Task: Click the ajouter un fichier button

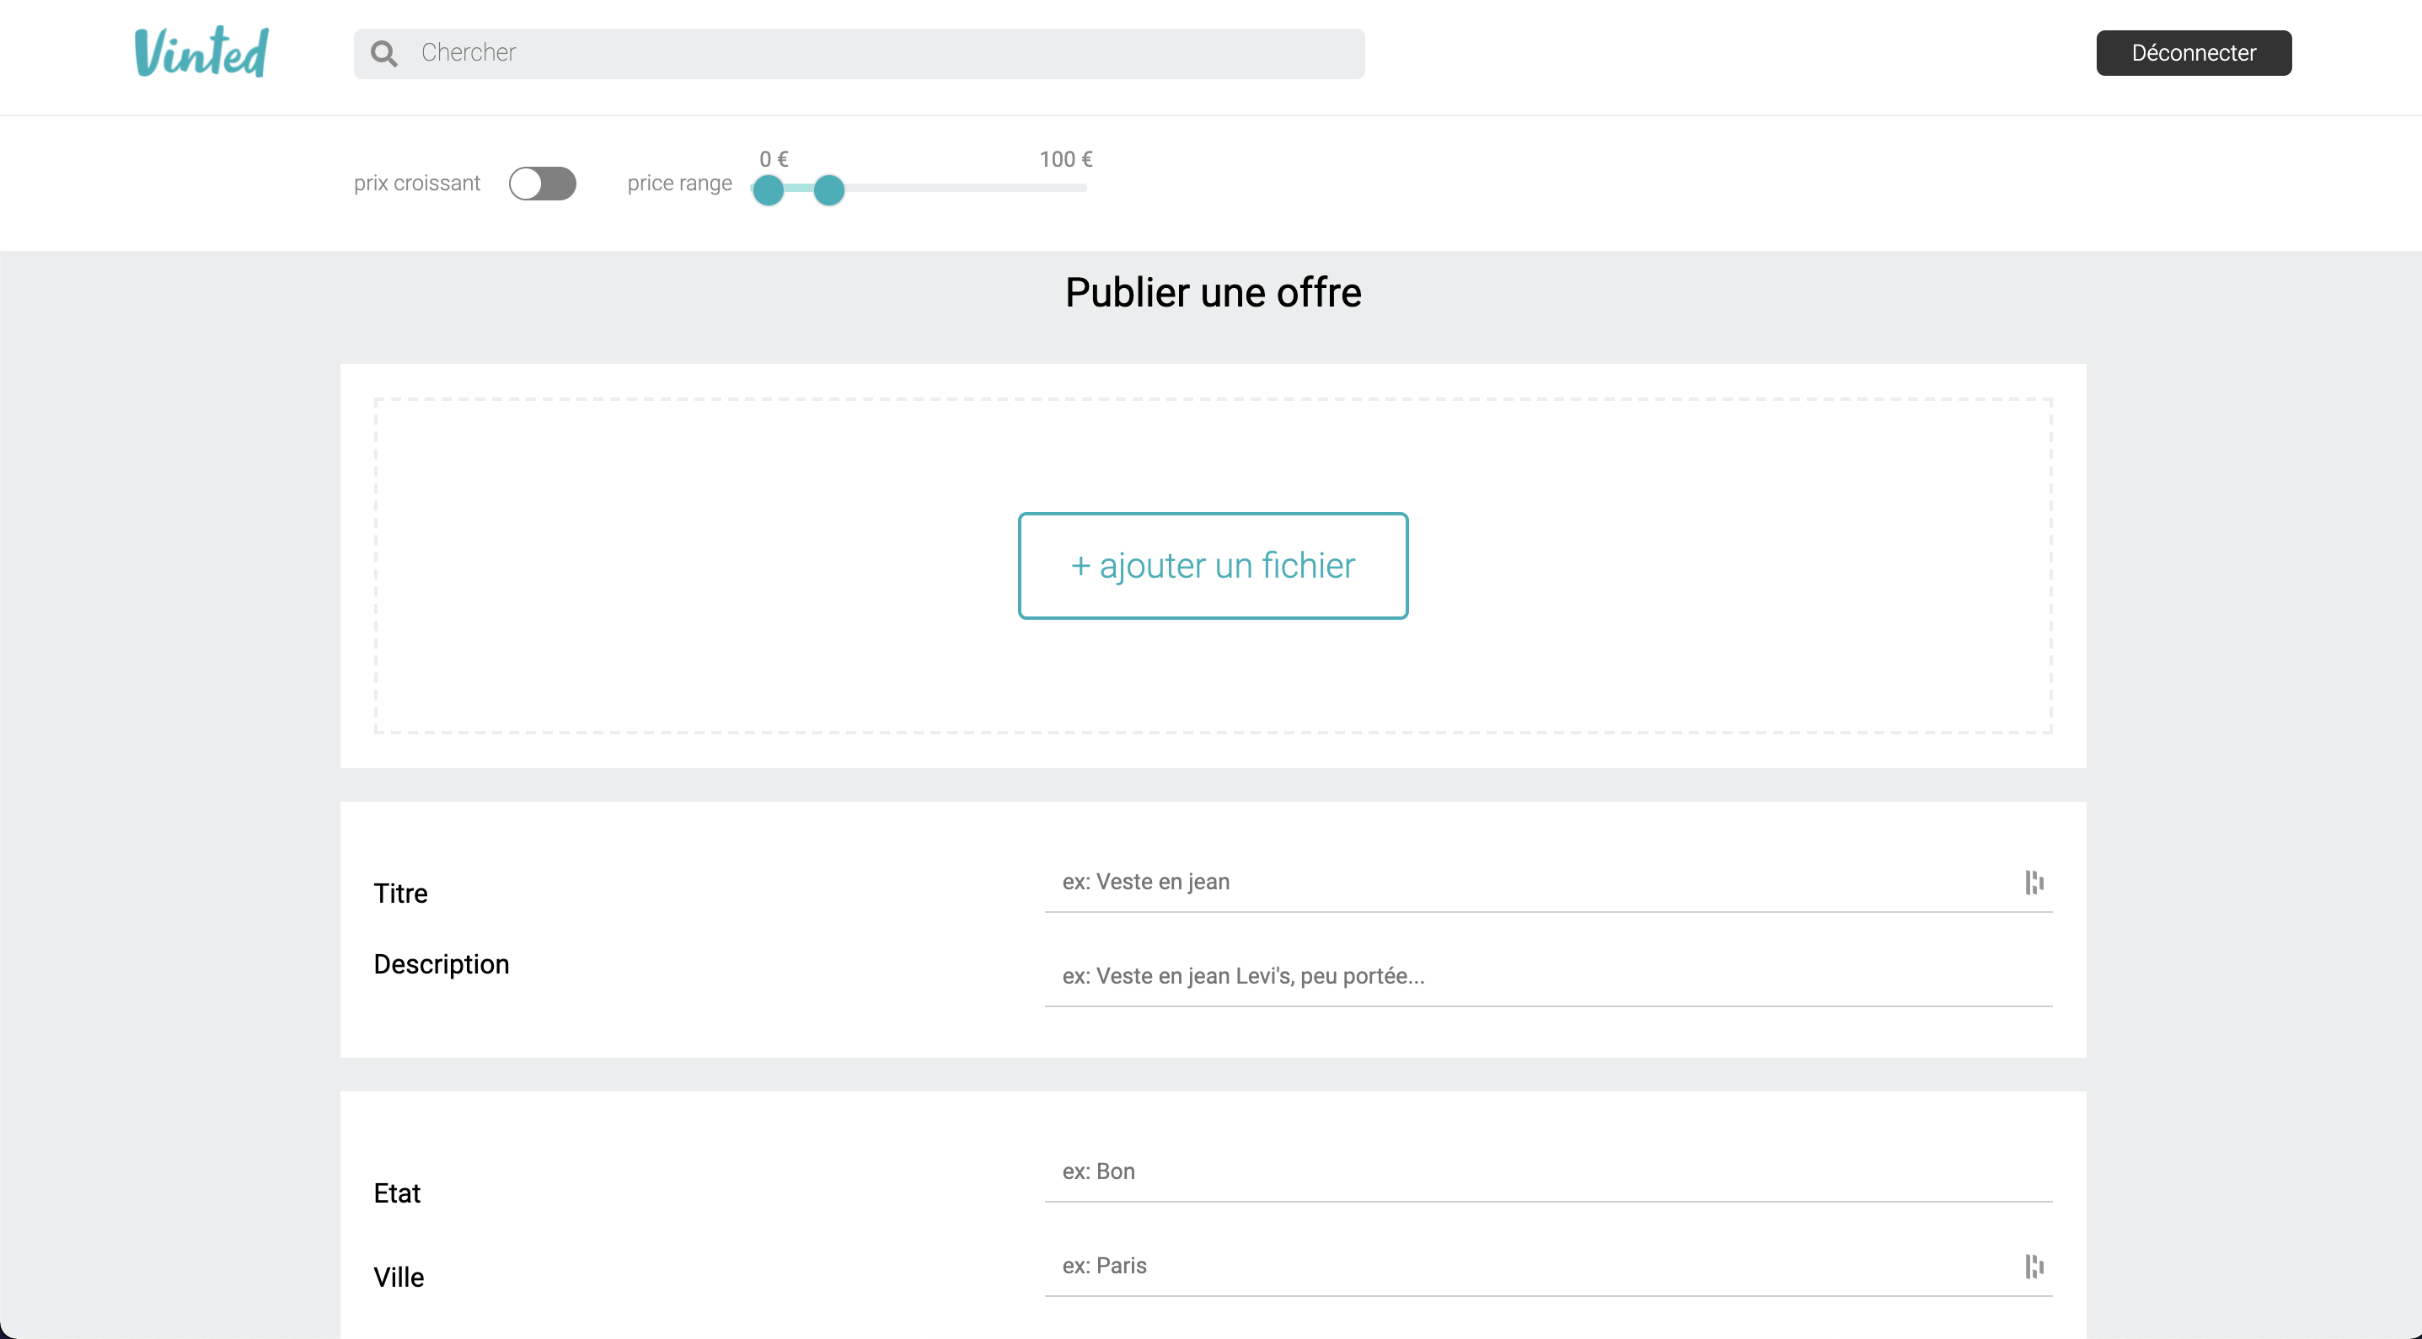Action: pos(1213,566)
